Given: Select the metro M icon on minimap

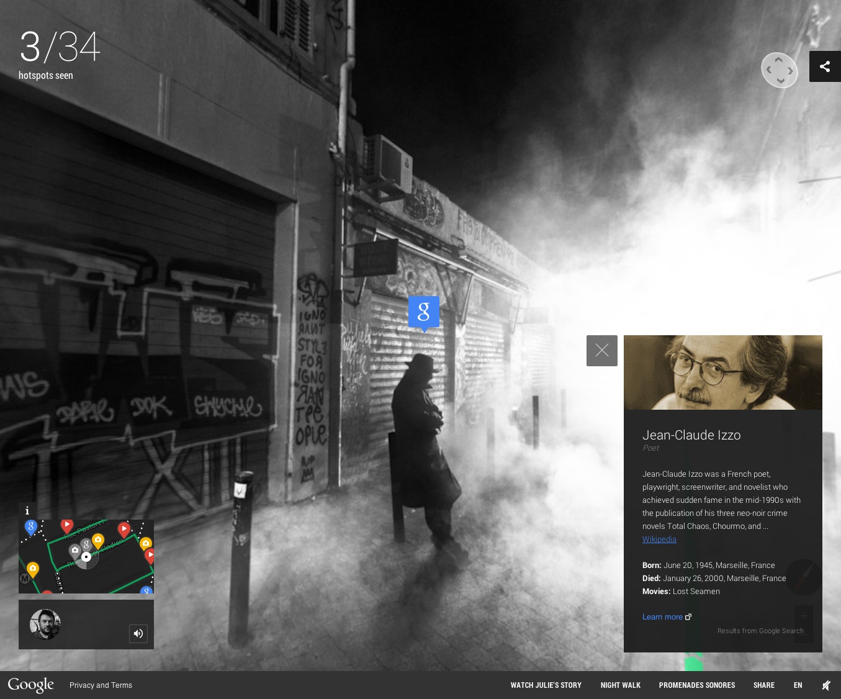Looking at the screenshot, I should [x=25, y=579].
